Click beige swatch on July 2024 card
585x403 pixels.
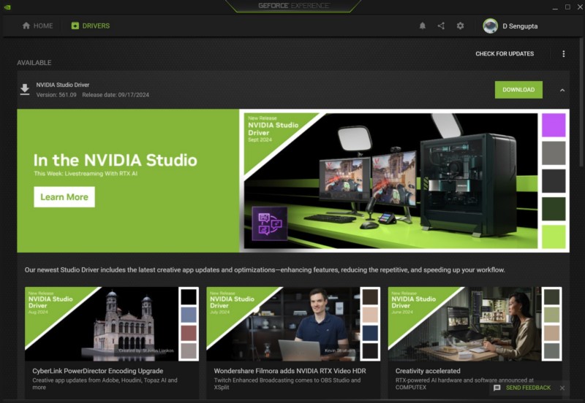370,315
